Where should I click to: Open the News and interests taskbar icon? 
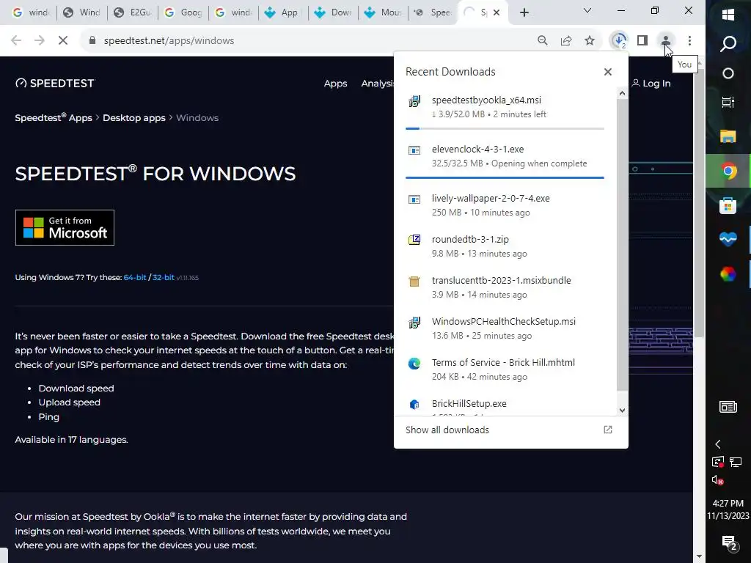tap(728, 407)
